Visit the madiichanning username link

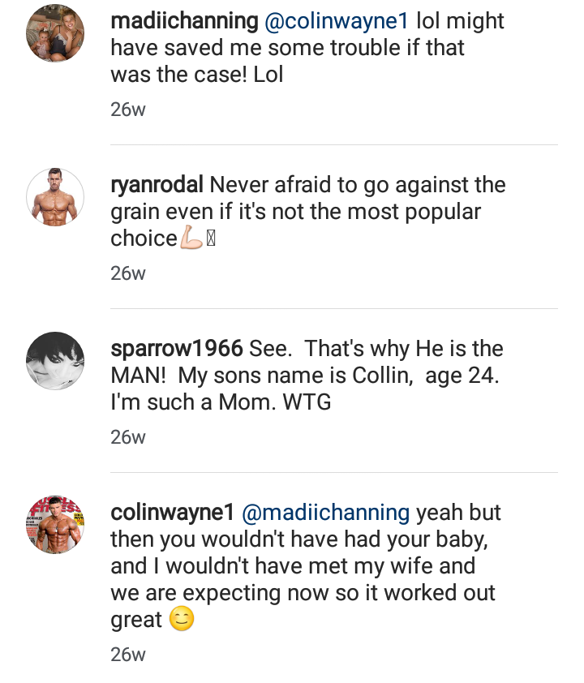click(184, 21)
